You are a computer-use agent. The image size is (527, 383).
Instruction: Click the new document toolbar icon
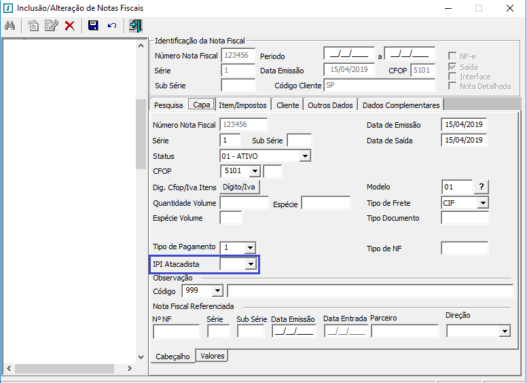click(33, 26)
